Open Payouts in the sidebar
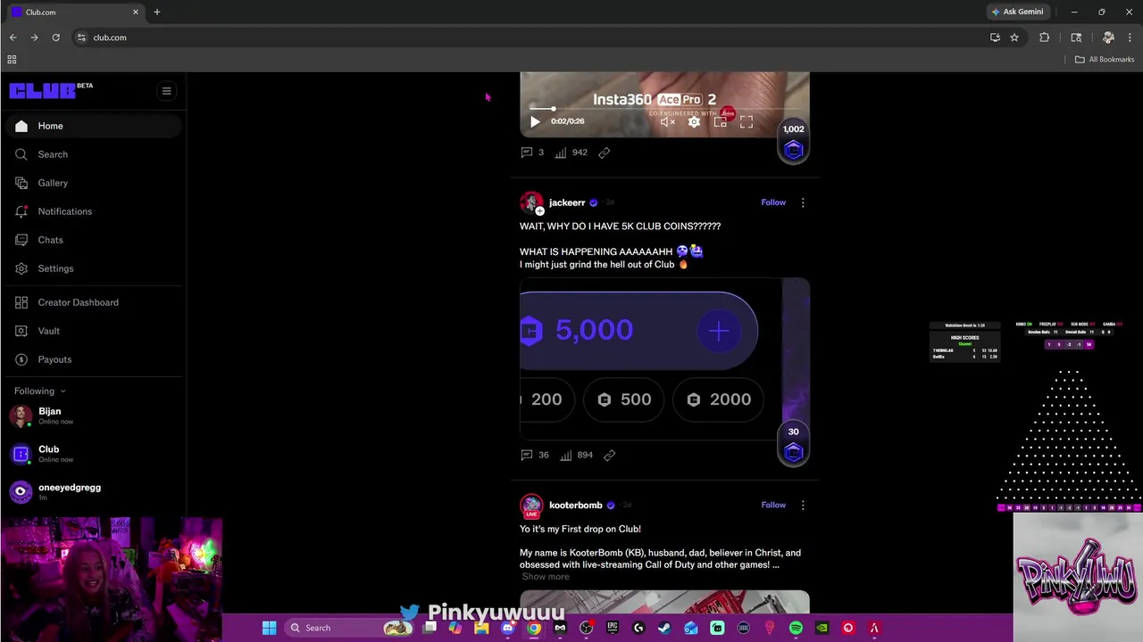This screenshot has width=1143, height=642. [93, 359]
